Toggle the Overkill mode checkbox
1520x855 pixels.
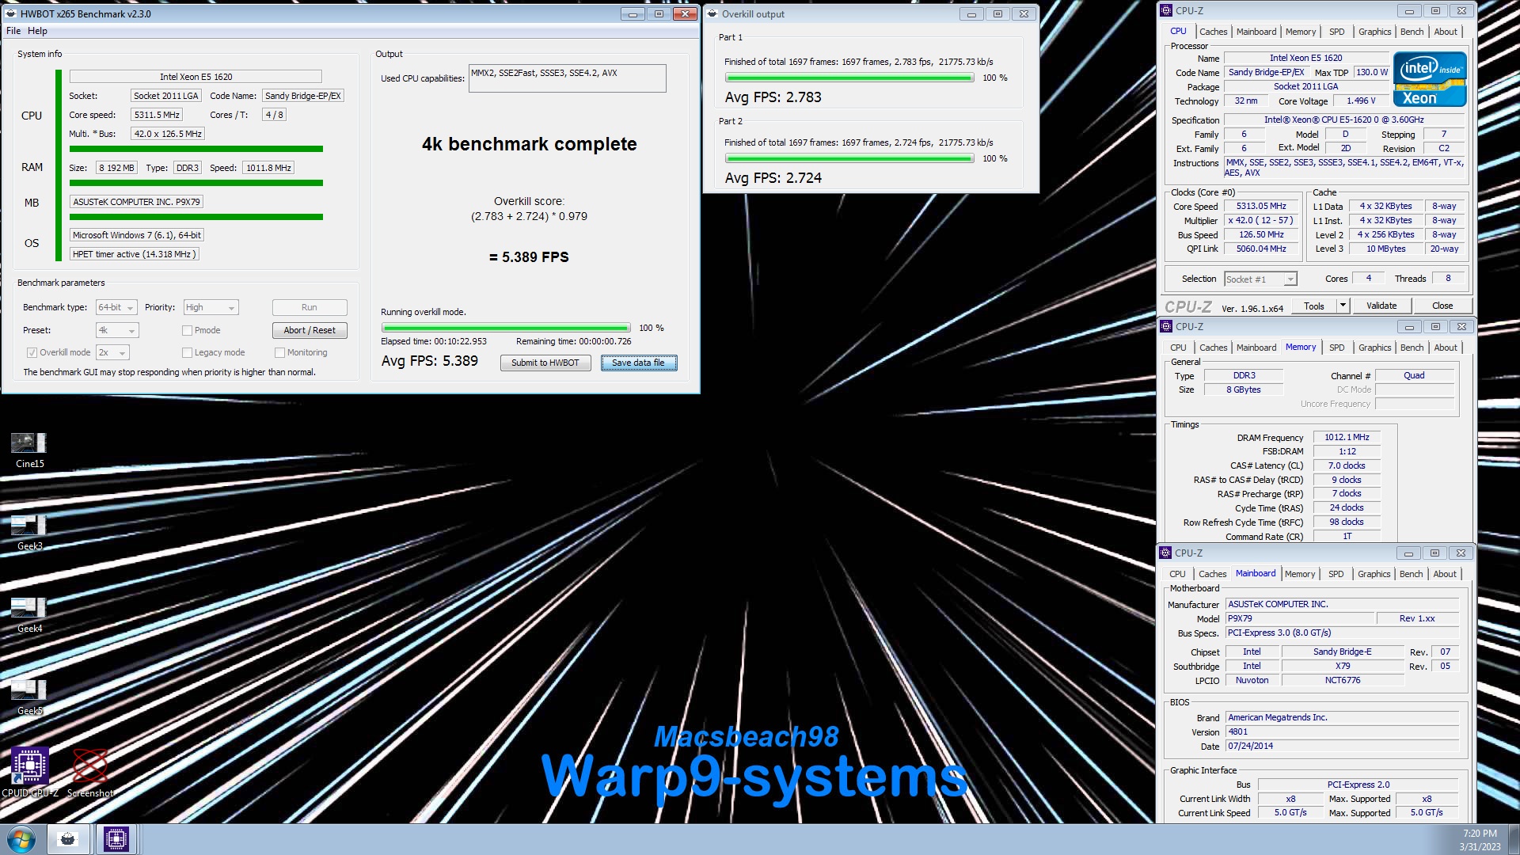click(x=32, y=352)
